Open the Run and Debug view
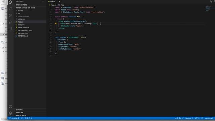The image size is (215, 121). (x=10, y=22)
